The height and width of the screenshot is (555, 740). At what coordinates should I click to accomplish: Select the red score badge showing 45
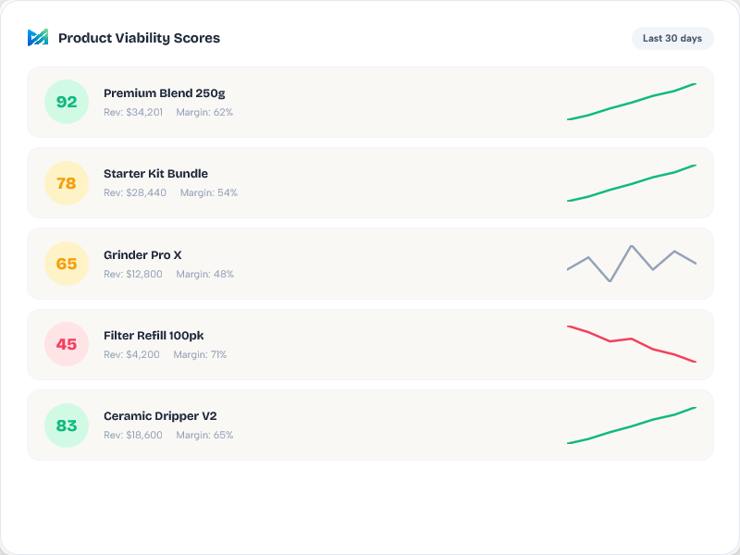66,343
